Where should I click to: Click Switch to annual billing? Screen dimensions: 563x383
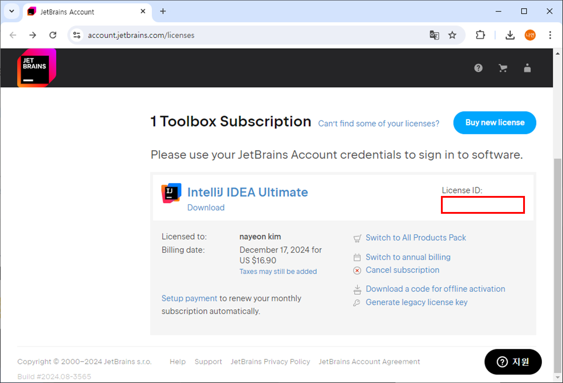(x=408, y=257)
